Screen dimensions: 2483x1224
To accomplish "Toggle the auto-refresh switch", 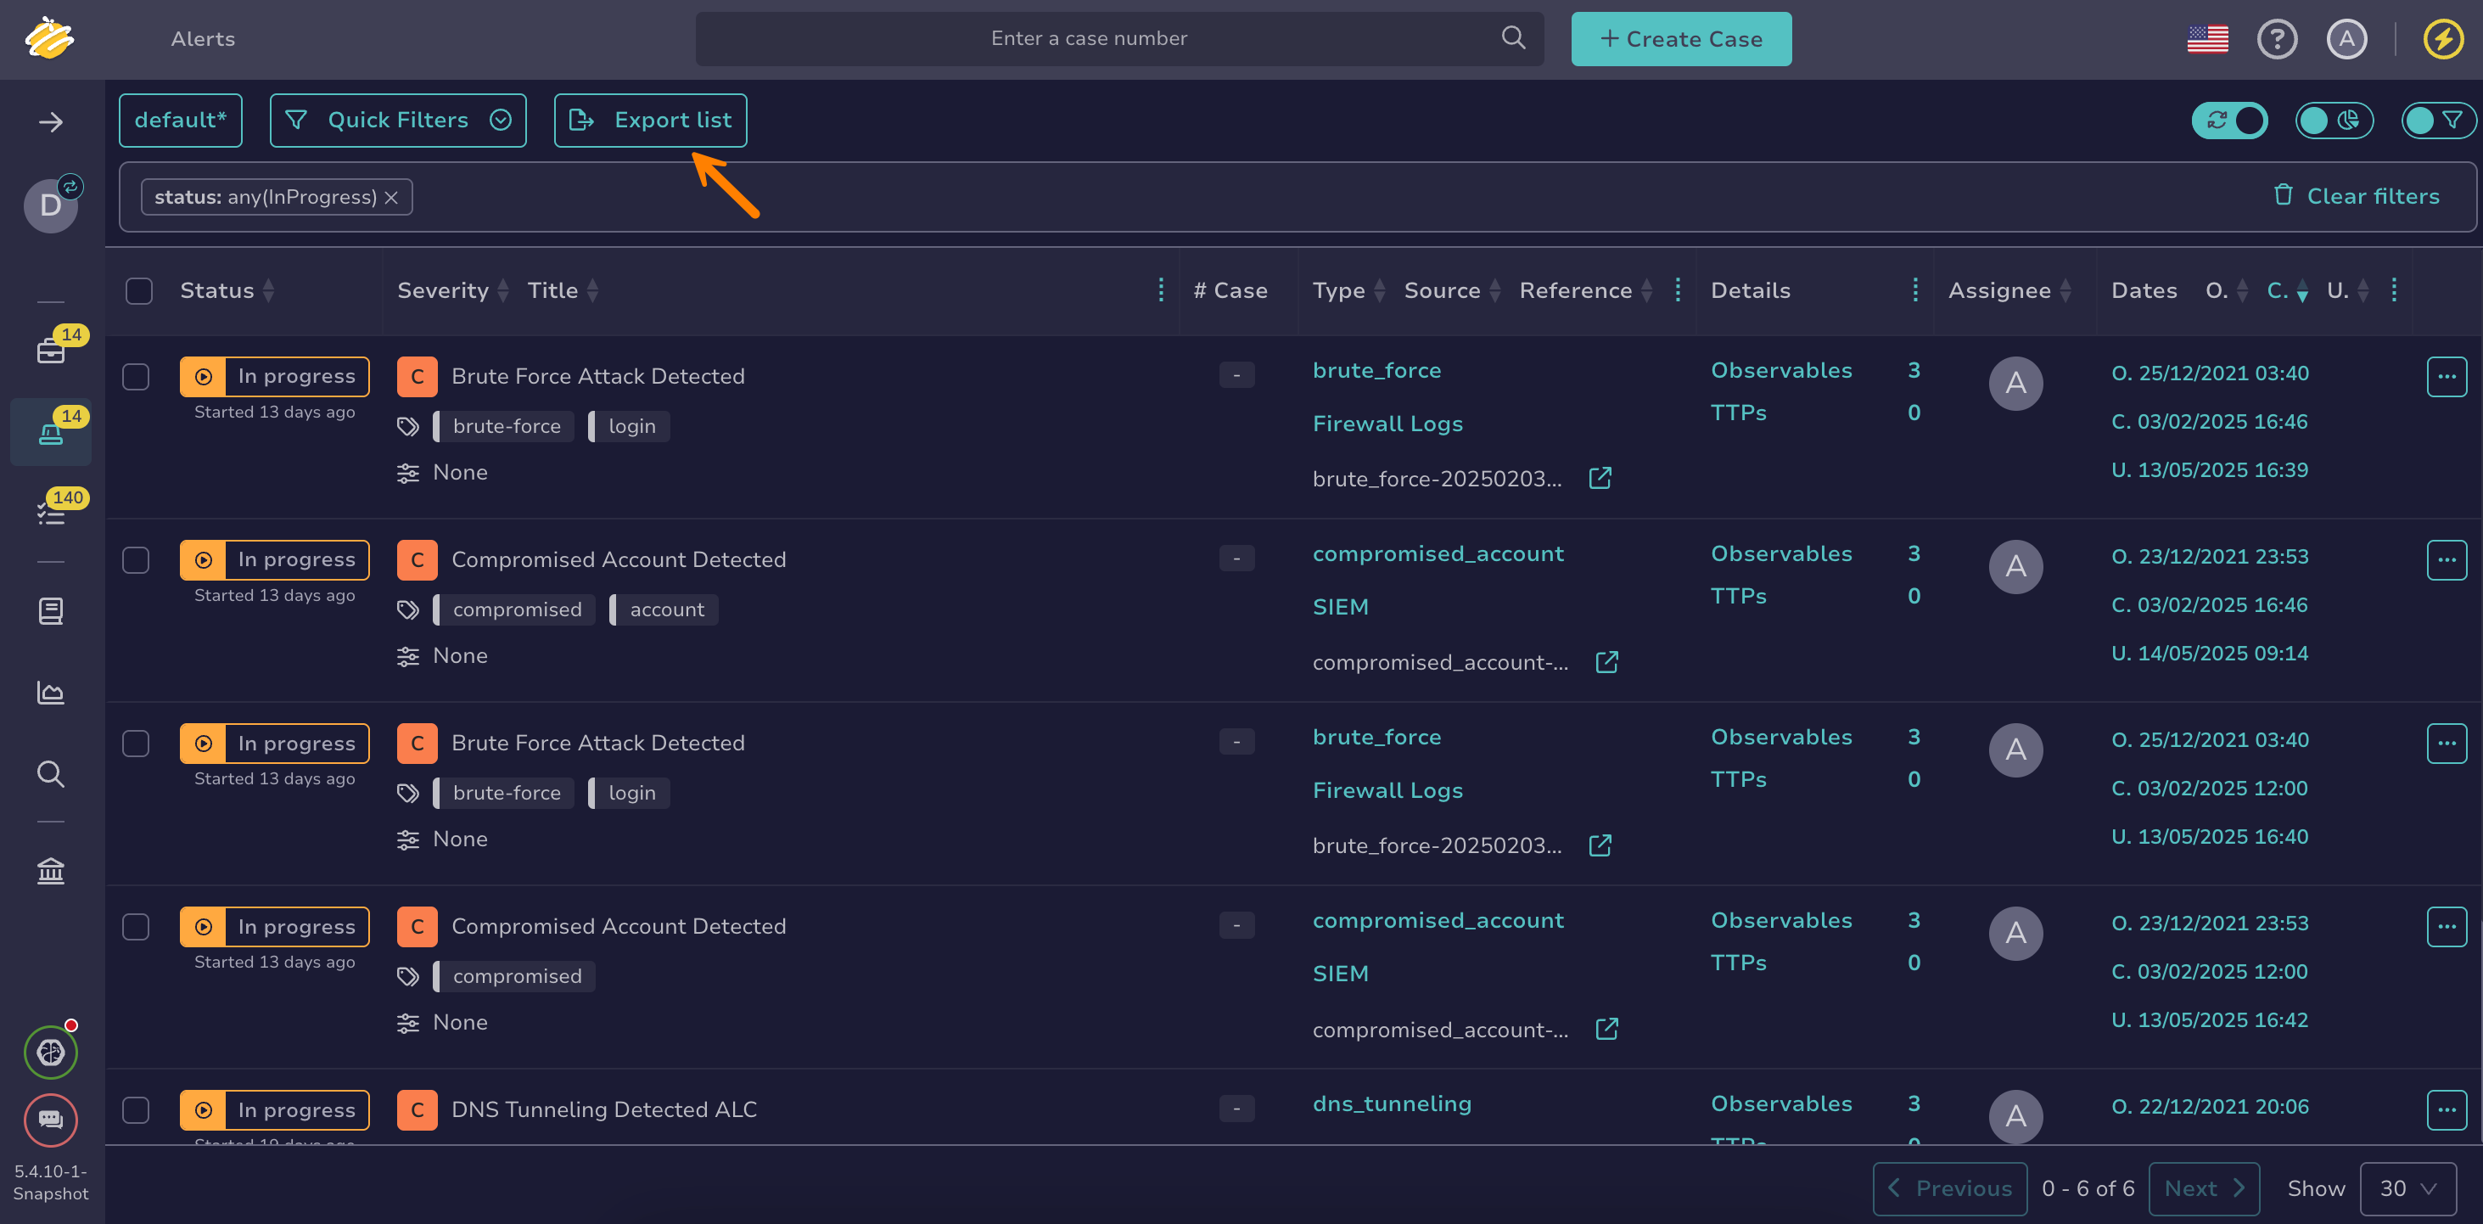I will [x=2229, y=121].
